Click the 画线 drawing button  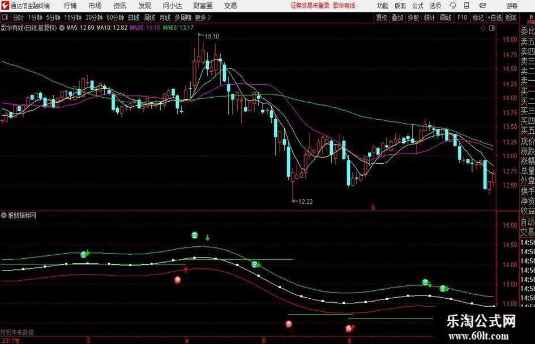tap(446, 18)
